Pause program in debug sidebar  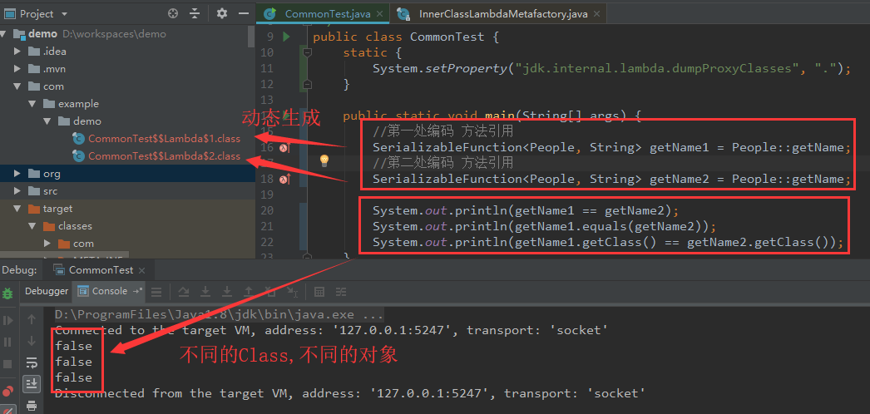[7, 342]
